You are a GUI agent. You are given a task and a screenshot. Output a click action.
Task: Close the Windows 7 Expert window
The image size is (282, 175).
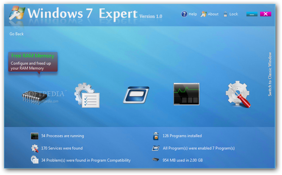pos(265,14)
